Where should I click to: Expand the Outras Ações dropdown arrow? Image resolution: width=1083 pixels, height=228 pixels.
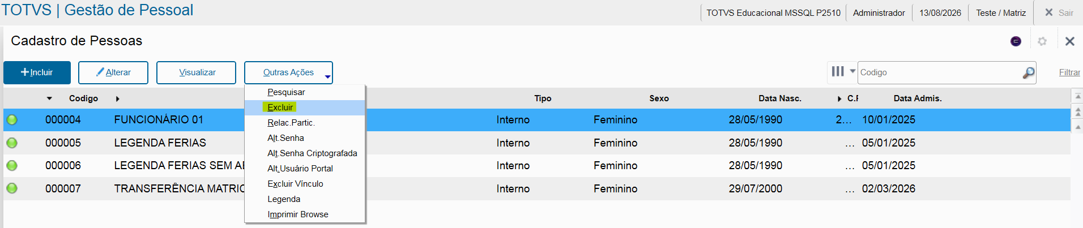[327, 76]
